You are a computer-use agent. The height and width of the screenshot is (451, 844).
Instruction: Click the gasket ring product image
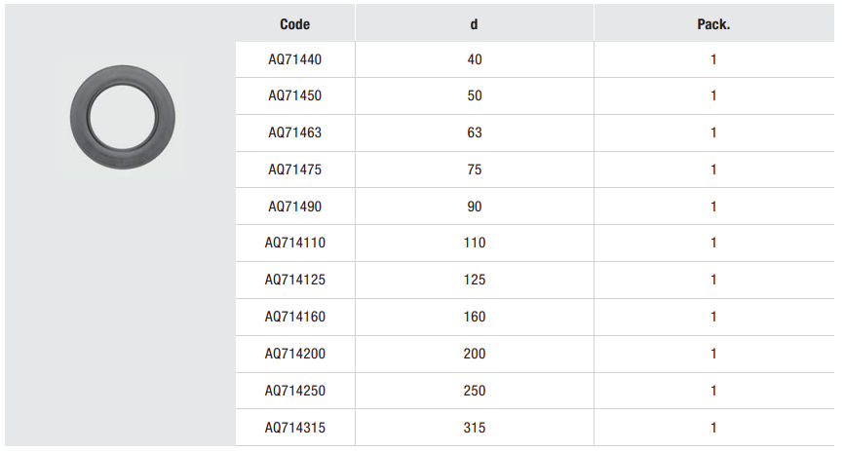(x=122, y=115)
